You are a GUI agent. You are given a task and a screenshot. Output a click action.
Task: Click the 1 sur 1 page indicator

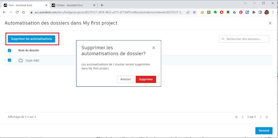[x=252, y=117]
